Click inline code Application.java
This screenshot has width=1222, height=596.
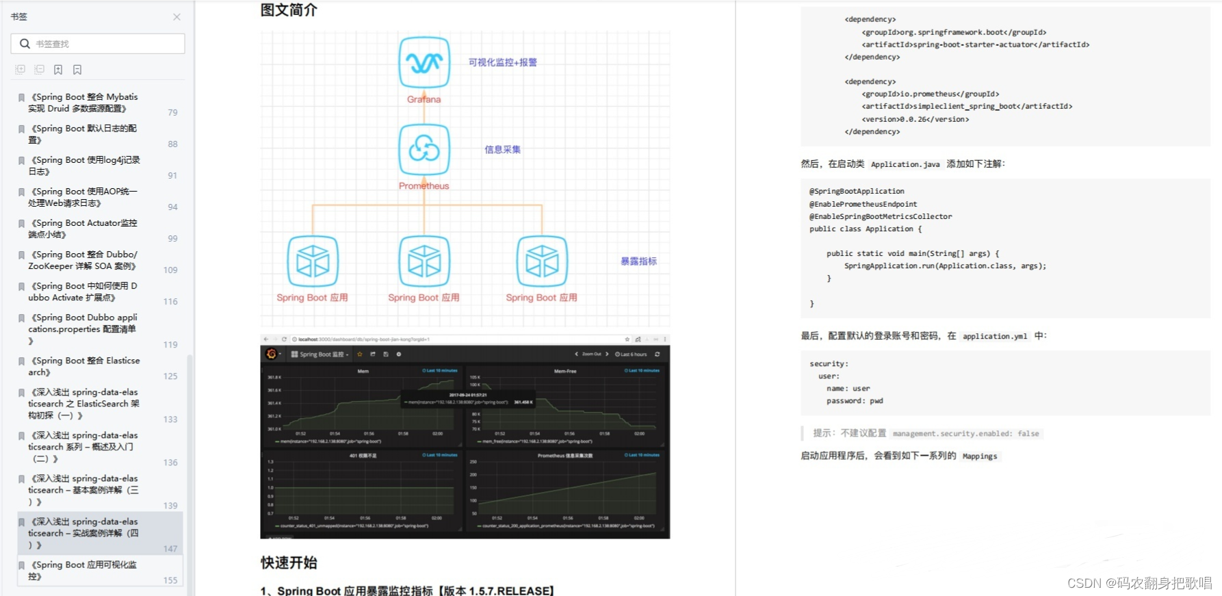[905, 164]
